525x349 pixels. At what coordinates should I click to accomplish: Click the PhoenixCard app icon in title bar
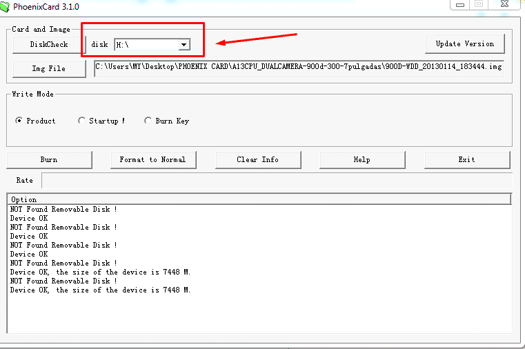pos(4,6)
